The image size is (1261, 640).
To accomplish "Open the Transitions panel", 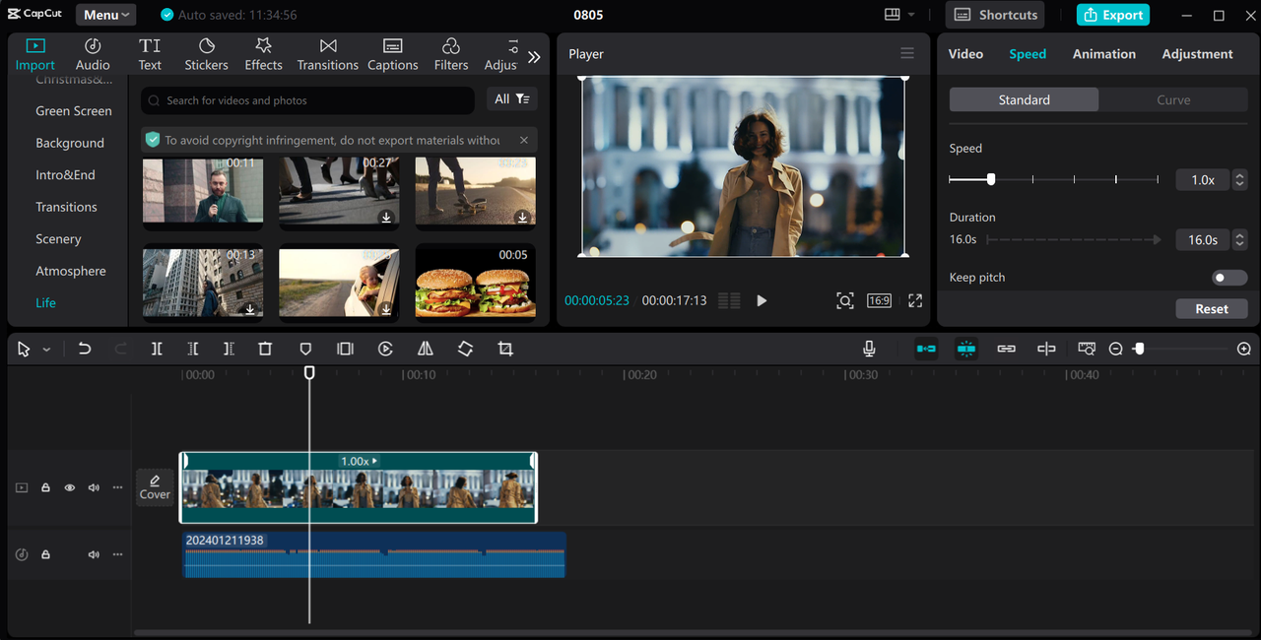I will pos(328,54).
